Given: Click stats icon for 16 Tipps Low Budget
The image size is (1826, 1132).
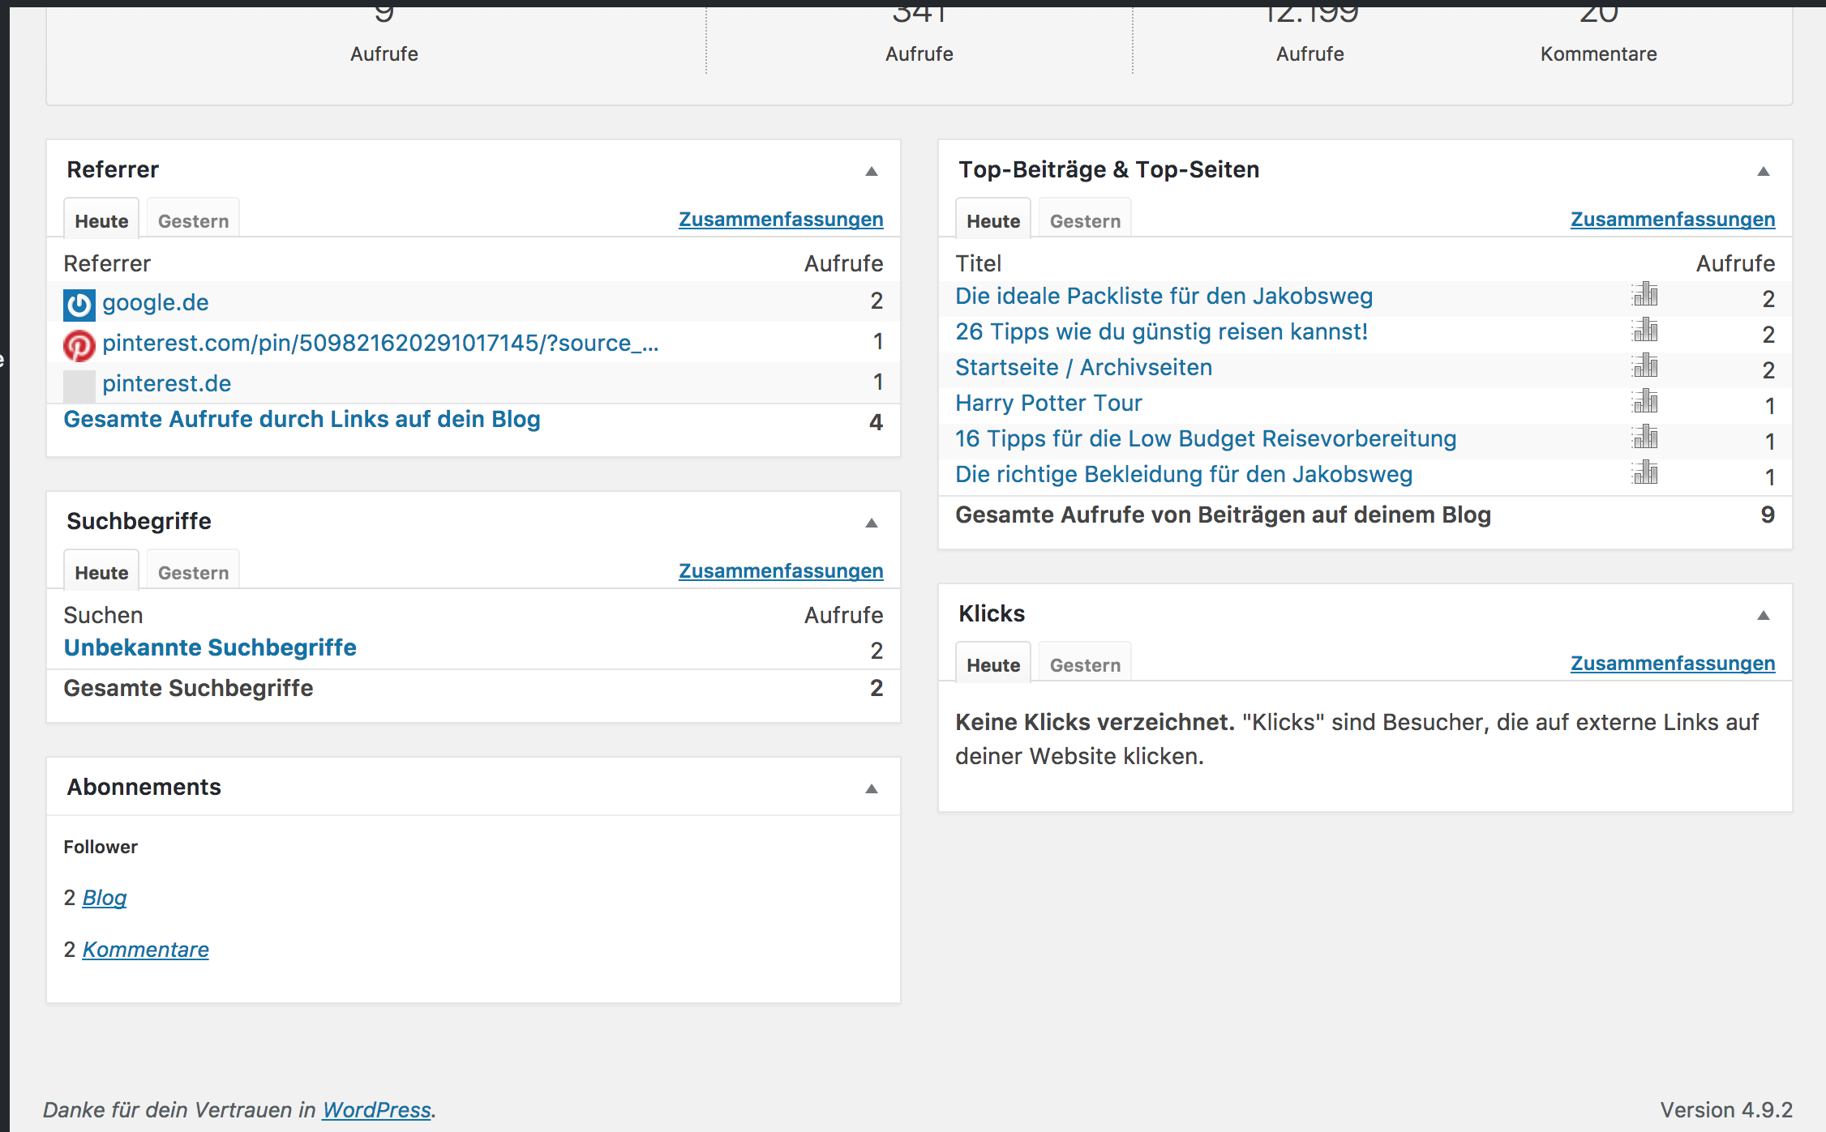Looking at the screenshot, I should (x=1645, y=438).
